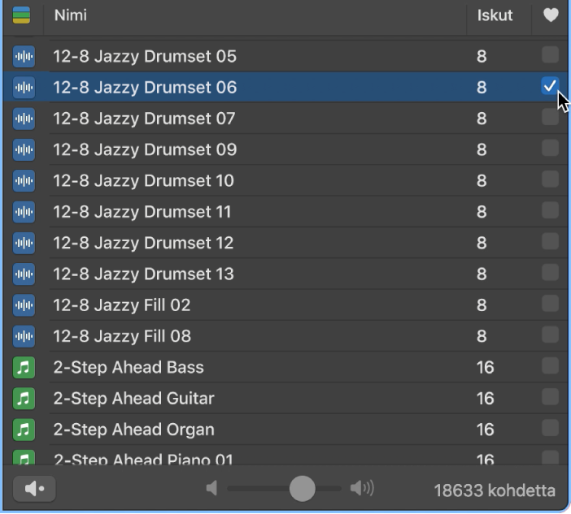Sort loops by the Iskut column

[495, 15]
